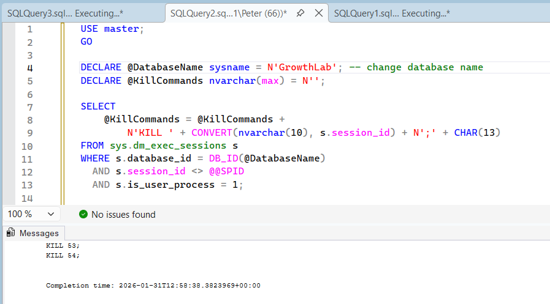Click the 'KILL 54;' message line
Screen dimensions: 550x304
coord(63,256)
